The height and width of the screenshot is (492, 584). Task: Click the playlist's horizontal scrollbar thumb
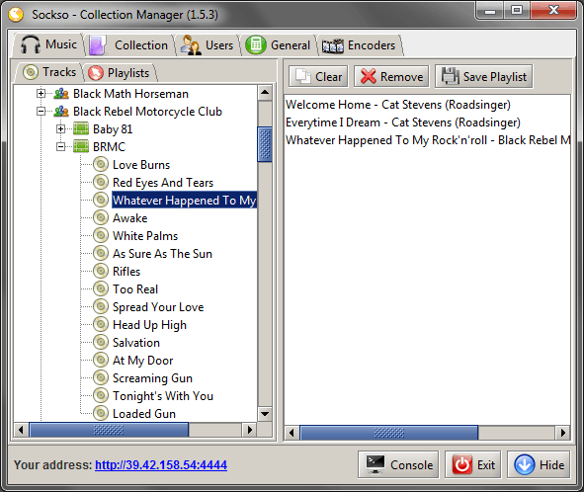[388, 433]
